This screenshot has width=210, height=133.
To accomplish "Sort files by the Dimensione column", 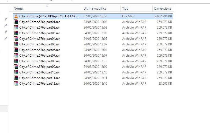I will [x=163, y=9].
